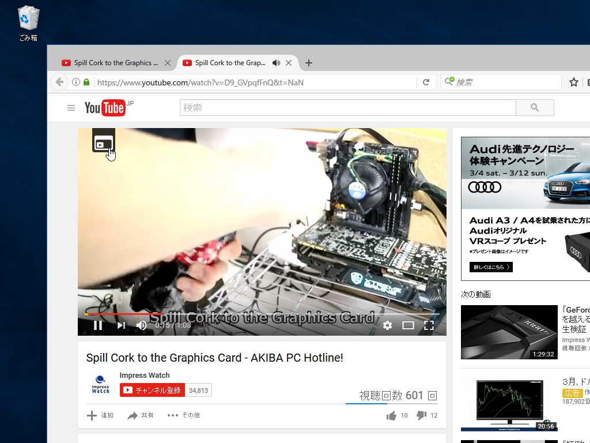The image size is (590, 443).
Task: Enter full screen video mode
Action: click(x=429, y=325)
